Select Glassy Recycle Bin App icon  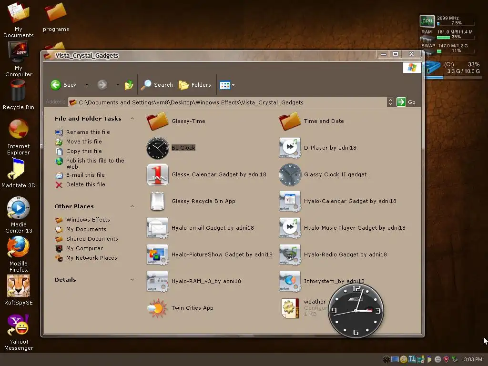pyautogui.click(x=157, y=201)
